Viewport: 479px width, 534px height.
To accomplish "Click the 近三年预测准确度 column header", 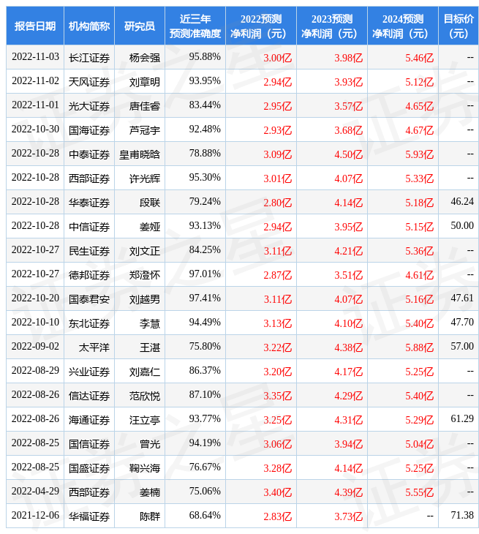I will coord(195,26).
